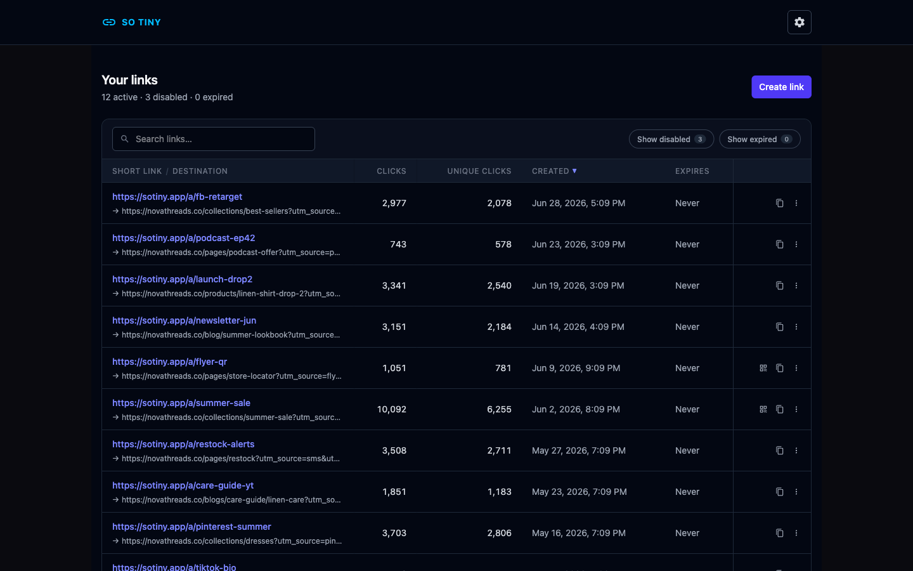
Task: Show QR code for summer-sale link
Action: pyautogui.click(x=763, y=409)
